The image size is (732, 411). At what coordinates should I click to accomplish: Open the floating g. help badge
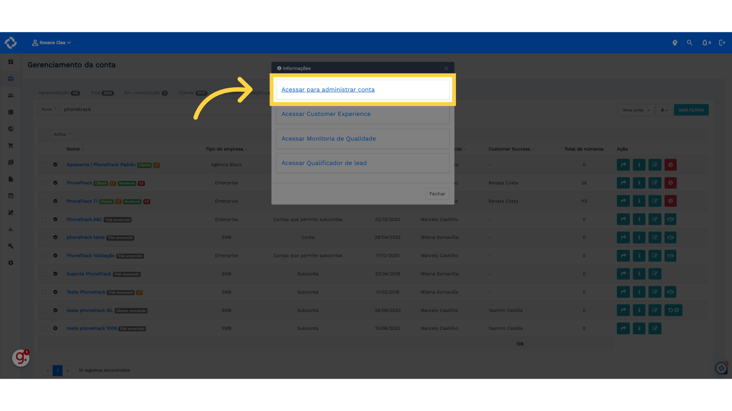coord(21,358)
